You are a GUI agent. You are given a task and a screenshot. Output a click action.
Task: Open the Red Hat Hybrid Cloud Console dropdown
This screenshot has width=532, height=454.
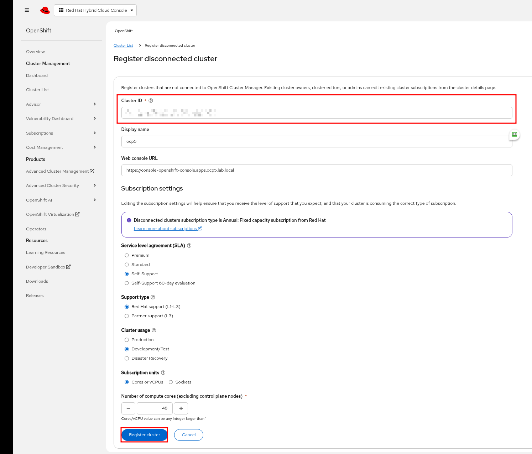(95, 10)
